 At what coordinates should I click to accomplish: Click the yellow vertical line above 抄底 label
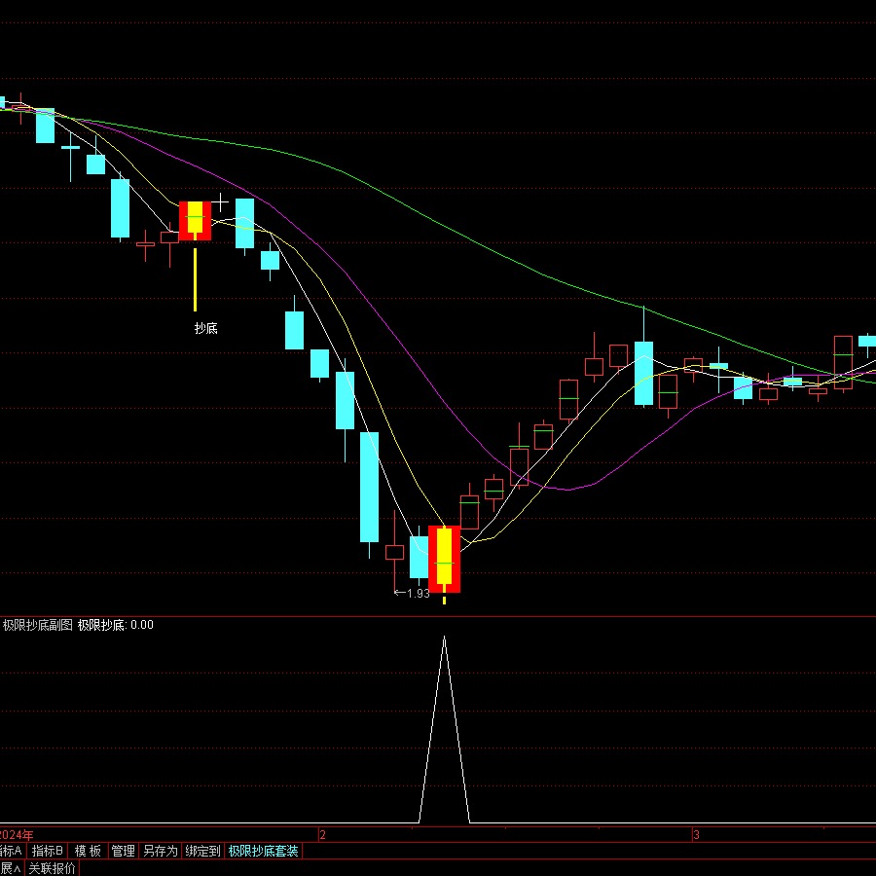pos(195,278)
